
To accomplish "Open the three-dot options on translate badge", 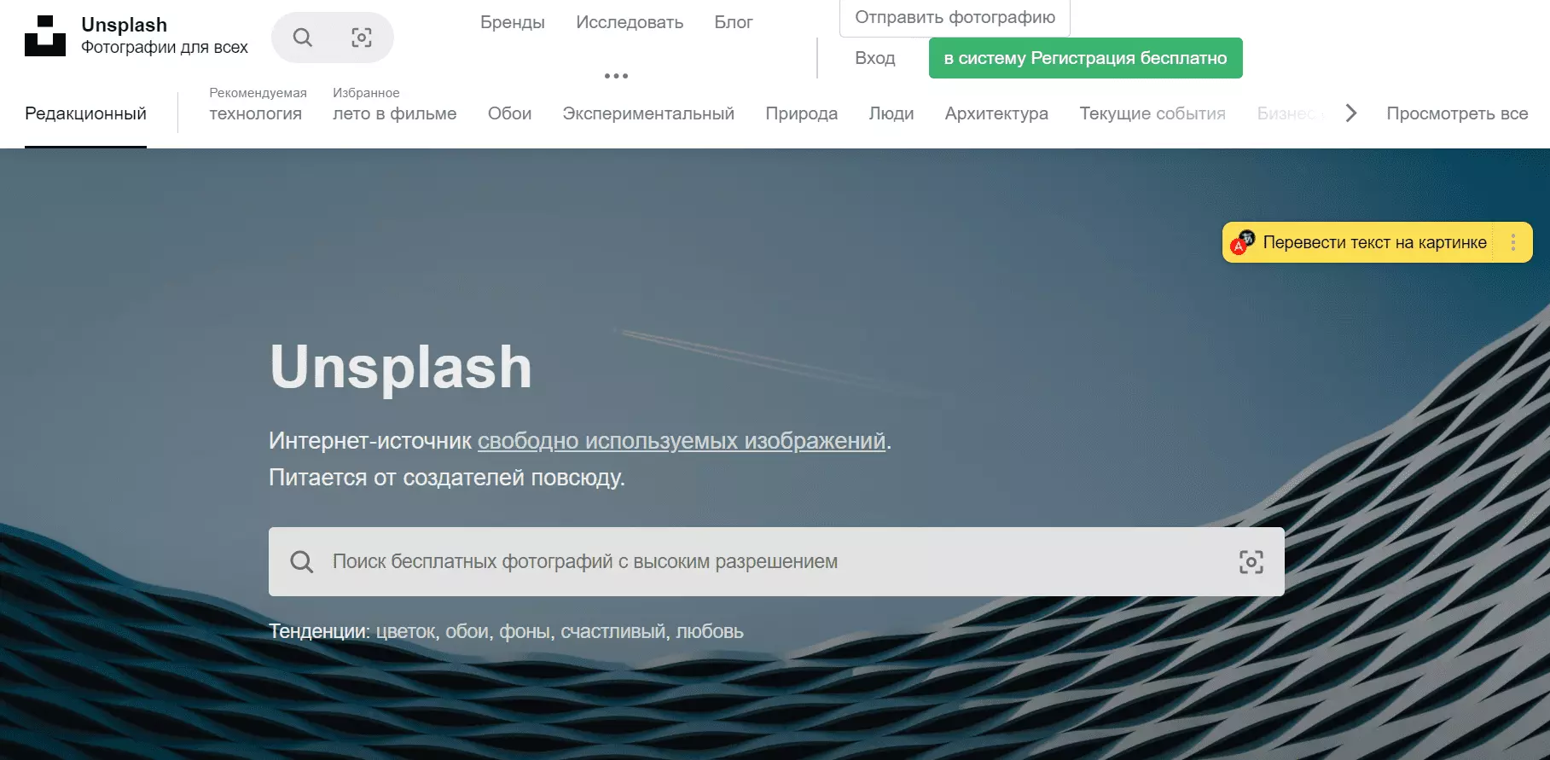I will point(1513,243).
